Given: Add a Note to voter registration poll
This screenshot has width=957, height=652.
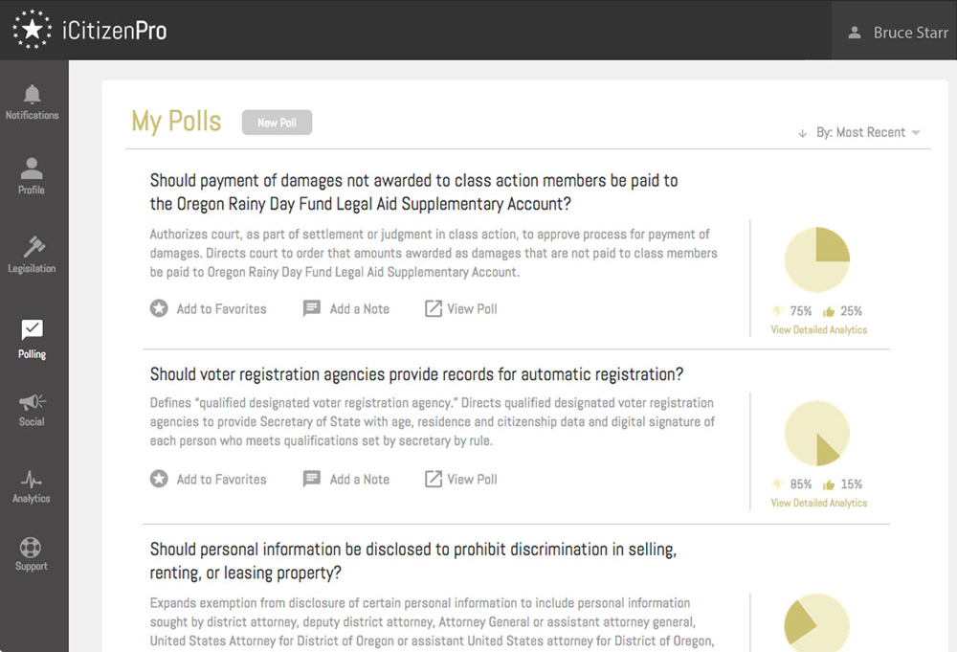Looking at the screenshot, I should (x=346, y=480).
